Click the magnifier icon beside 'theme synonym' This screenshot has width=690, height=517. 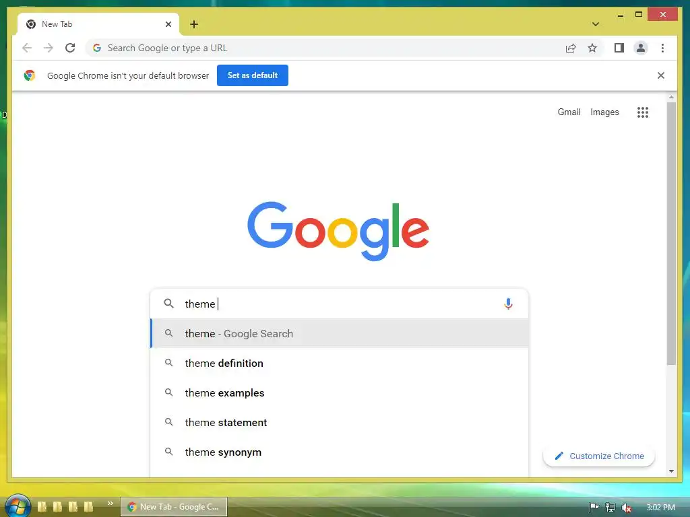(x=168, y=452)
